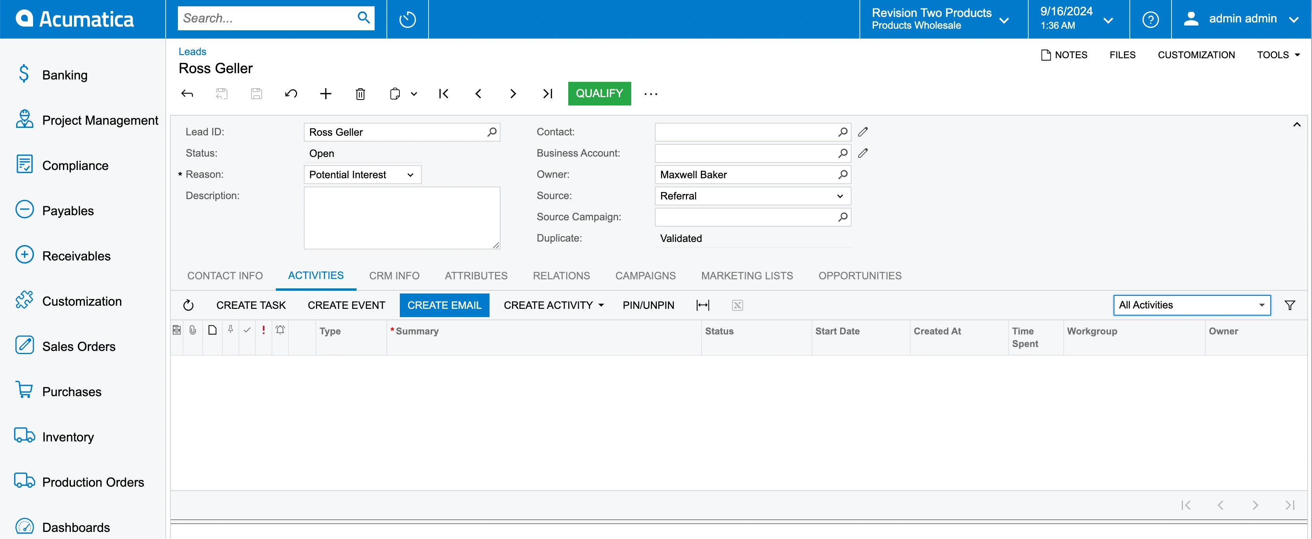1312x539 pixels.
Task: Click the Lead ID search input field
Action: pyautogui.click(x=403, y=131)
